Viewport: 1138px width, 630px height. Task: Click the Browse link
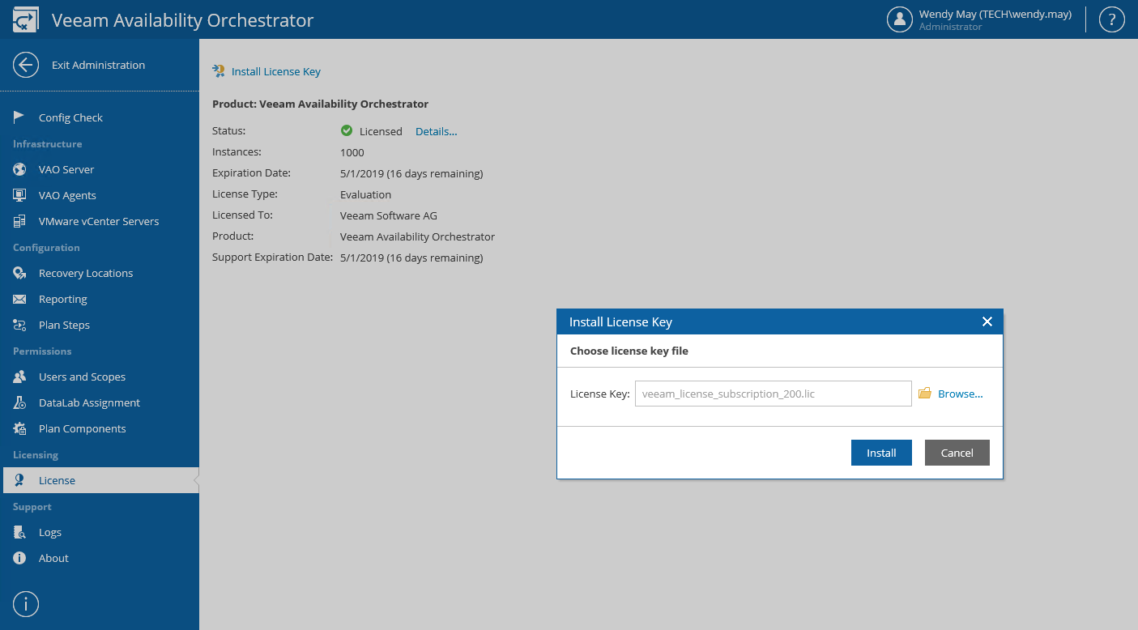[961, 394]
